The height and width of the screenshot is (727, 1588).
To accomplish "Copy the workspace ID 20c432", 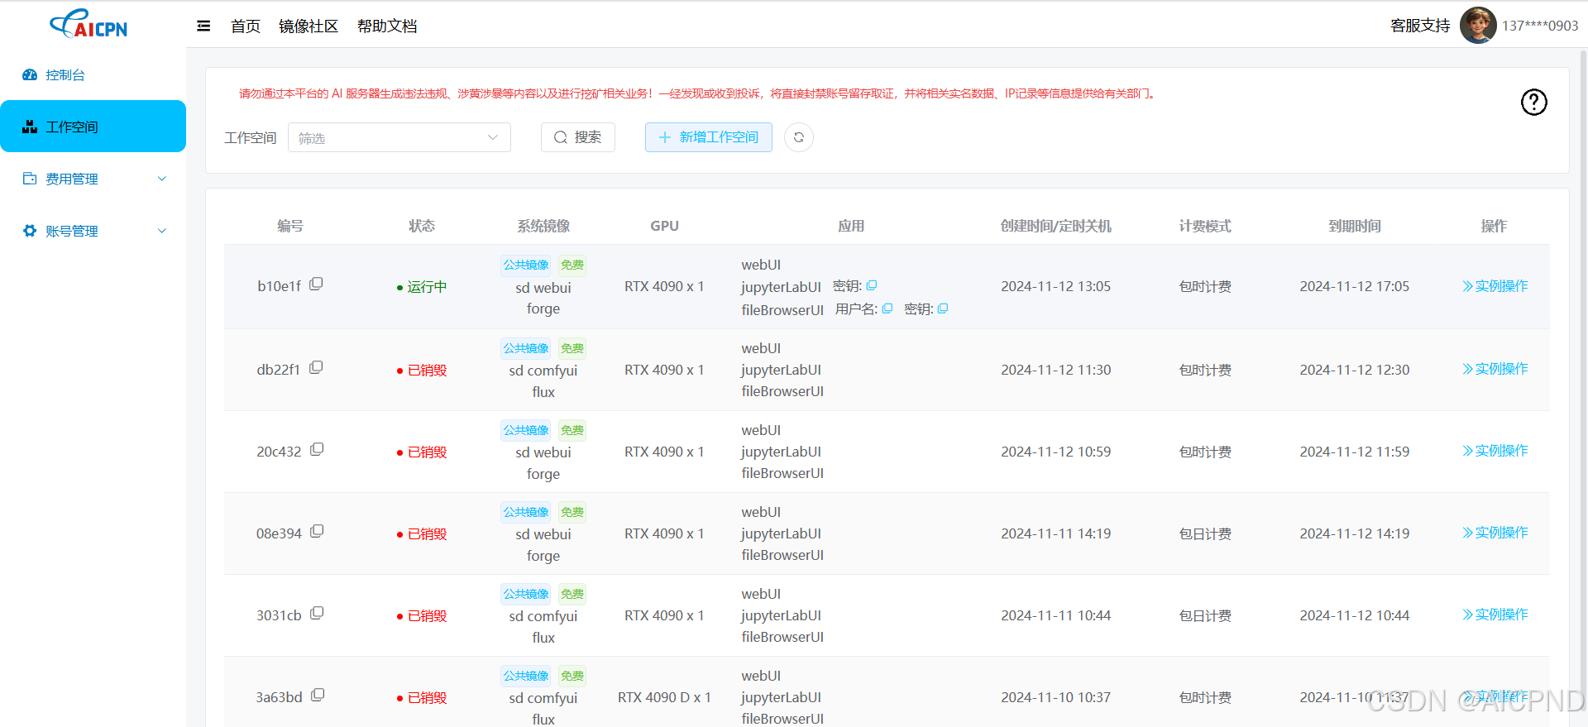I will click(317, 450).
